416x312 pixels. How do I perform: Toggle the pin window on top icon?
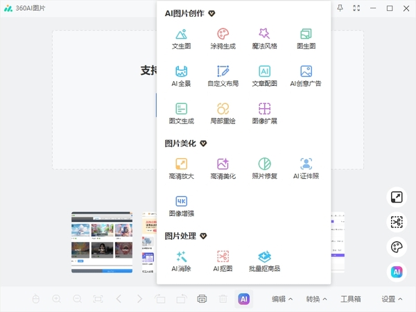point(340,8)
